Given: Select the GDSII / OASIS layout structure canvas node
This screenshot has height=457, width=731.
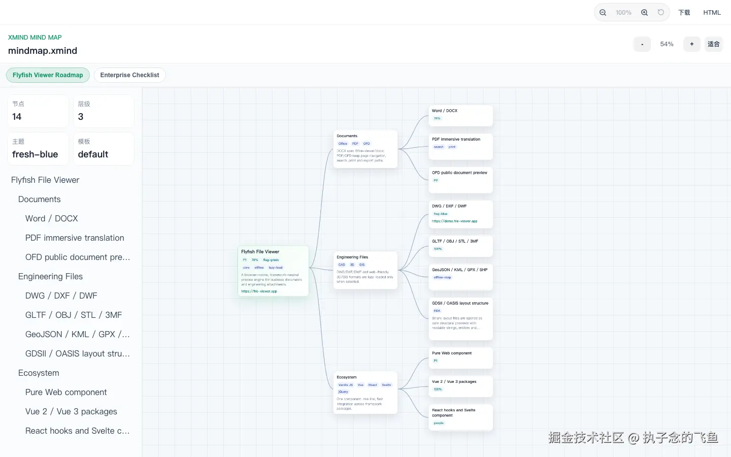Looking at the screenshot, I should click(461, 319).
